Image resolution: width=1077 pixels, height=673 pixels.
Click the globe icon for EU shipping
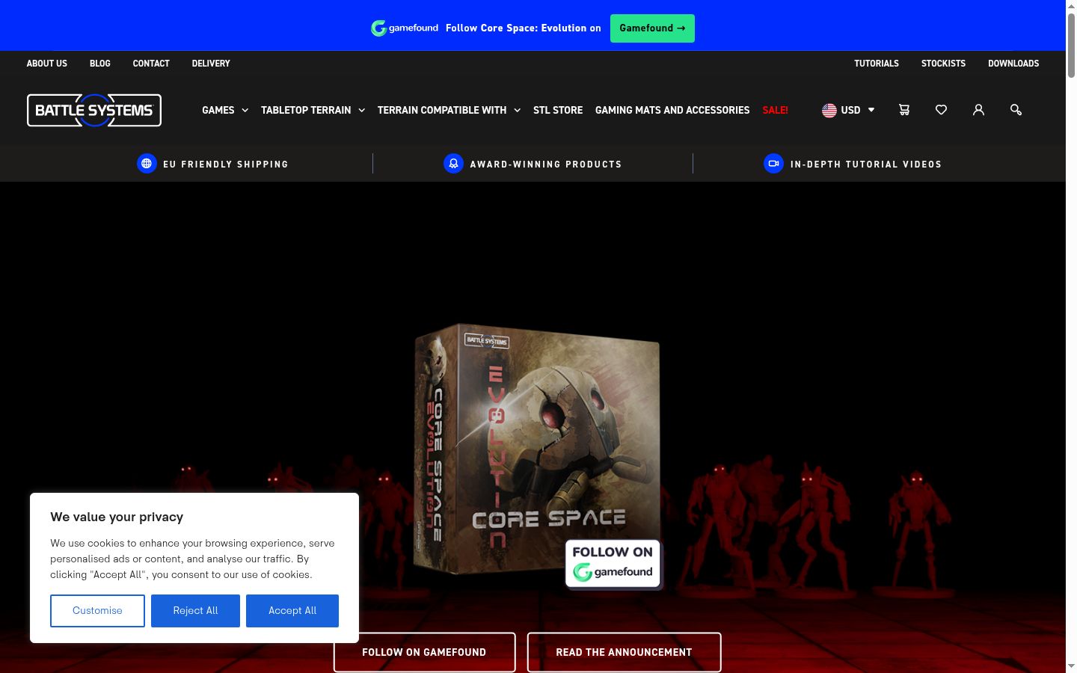(x=147, y=163)
